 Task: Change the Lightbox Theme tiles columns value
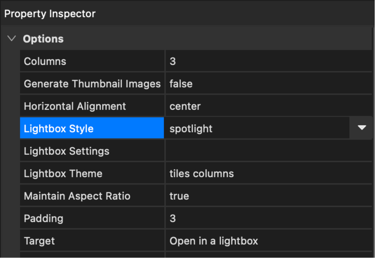(268, 173)
